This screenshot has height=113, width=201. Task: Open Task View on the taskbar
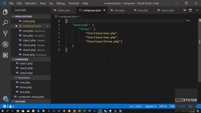point(13,111)
